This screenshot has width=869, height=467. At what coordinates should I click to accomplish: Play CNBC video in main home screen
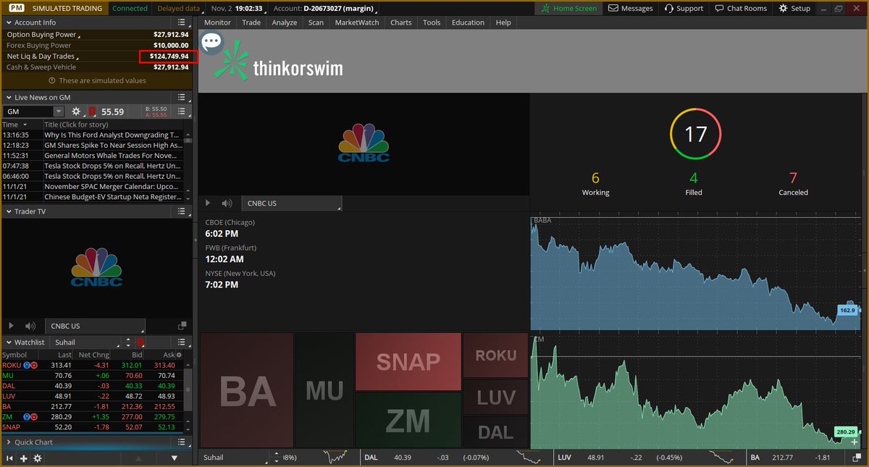(x=209, y=203)
